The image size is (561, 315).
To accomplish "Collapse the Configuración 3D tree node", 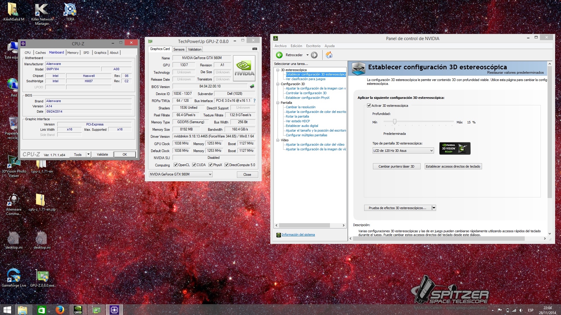I will point(278,84).
